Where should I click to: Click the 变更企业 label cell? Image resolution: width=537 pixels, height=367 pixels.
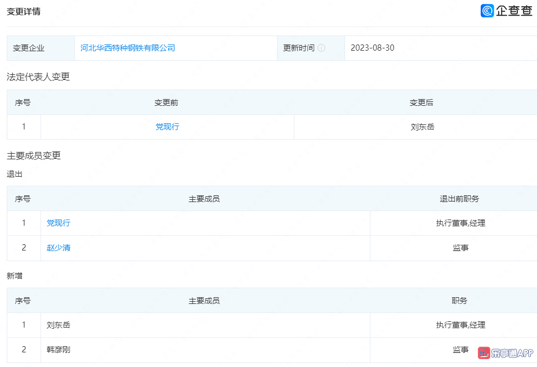pyautogui.click(x=29, y=48)
